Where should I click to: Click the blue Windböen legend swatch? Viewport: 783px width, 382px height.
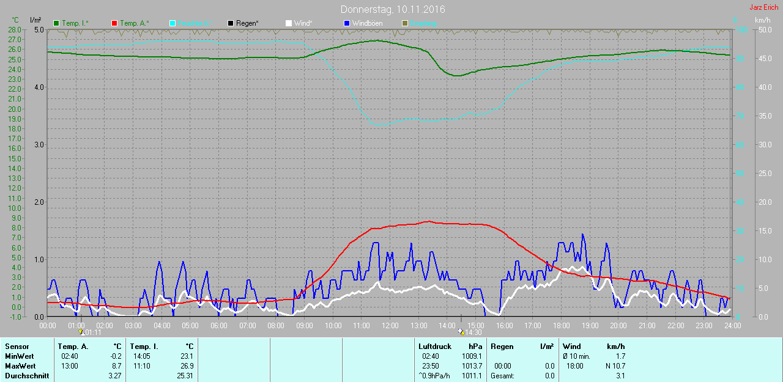347,23
